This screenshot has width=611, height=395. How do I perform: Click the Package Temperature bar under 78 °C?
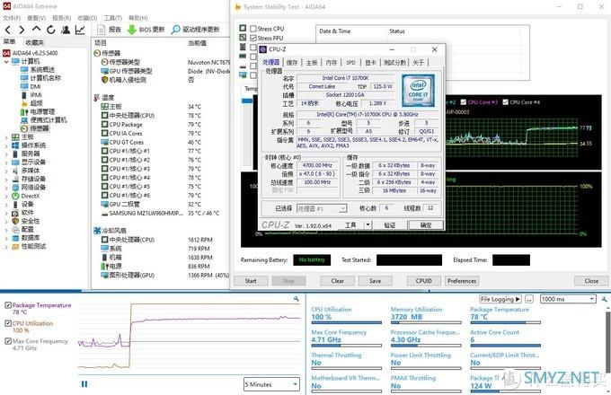coord(505,322)
